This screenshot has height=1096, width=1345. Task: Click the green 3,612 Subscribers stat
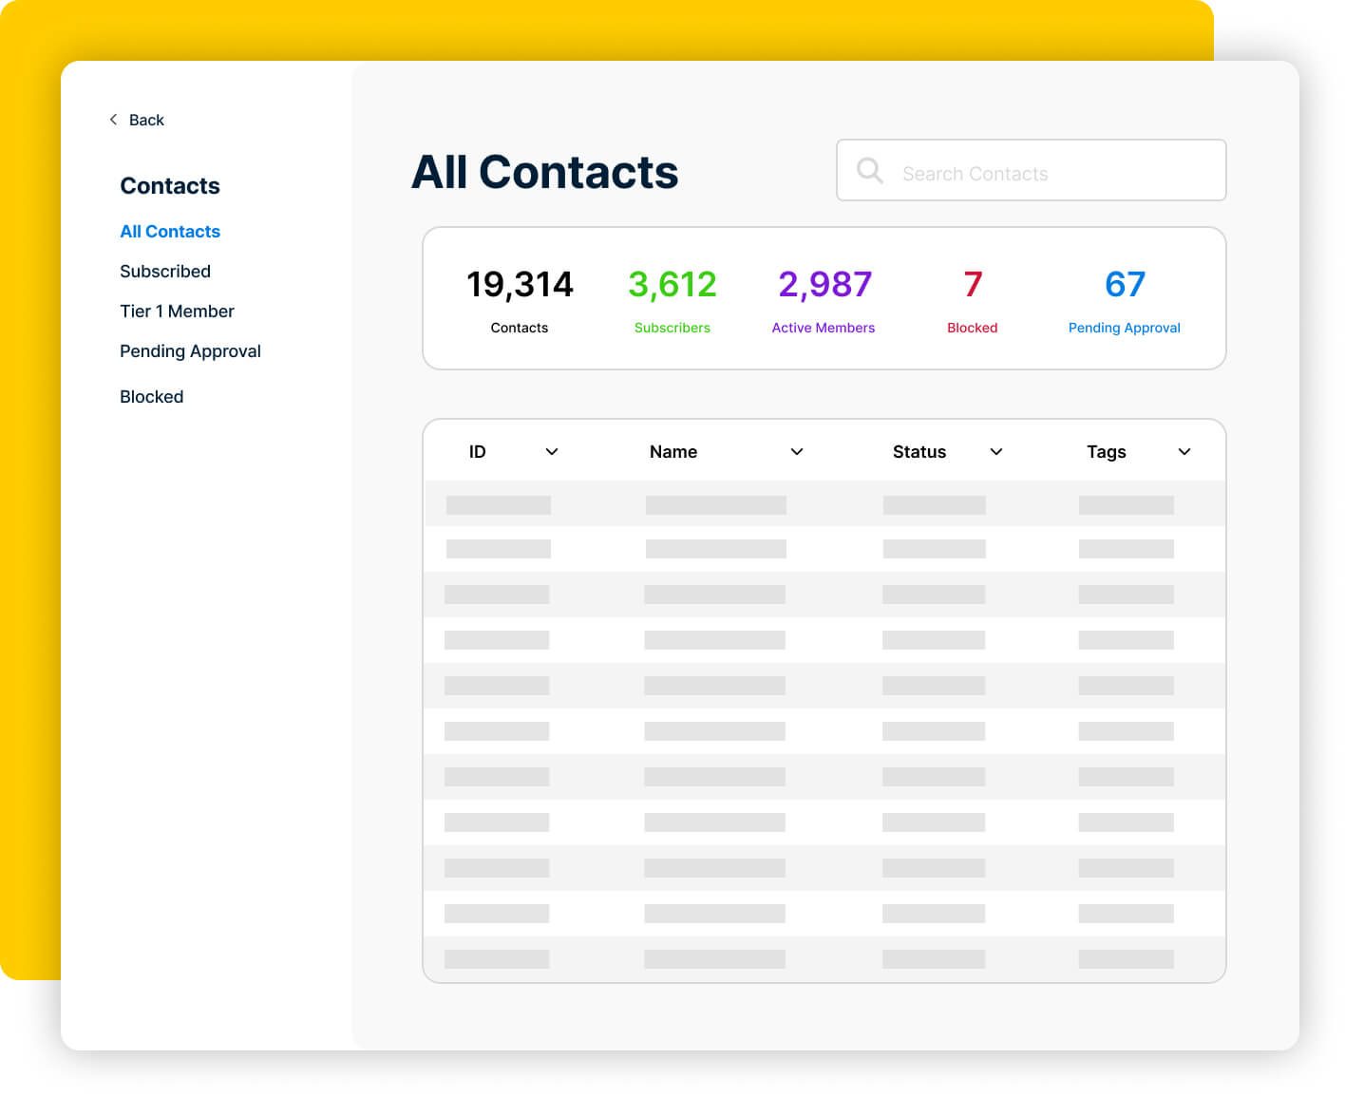(x=672, y=298)
